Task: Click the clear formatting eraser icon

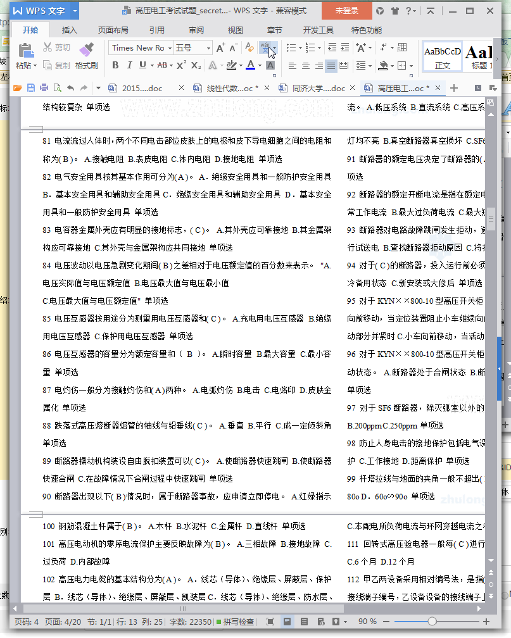Action: click(x=250, y=47)
